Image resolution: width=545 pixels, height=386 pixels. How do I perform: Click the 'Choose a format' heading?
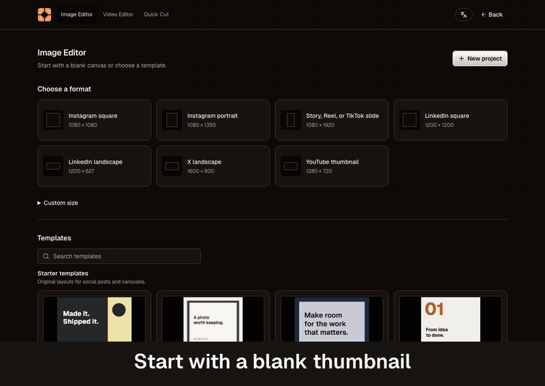click(64, 89)
